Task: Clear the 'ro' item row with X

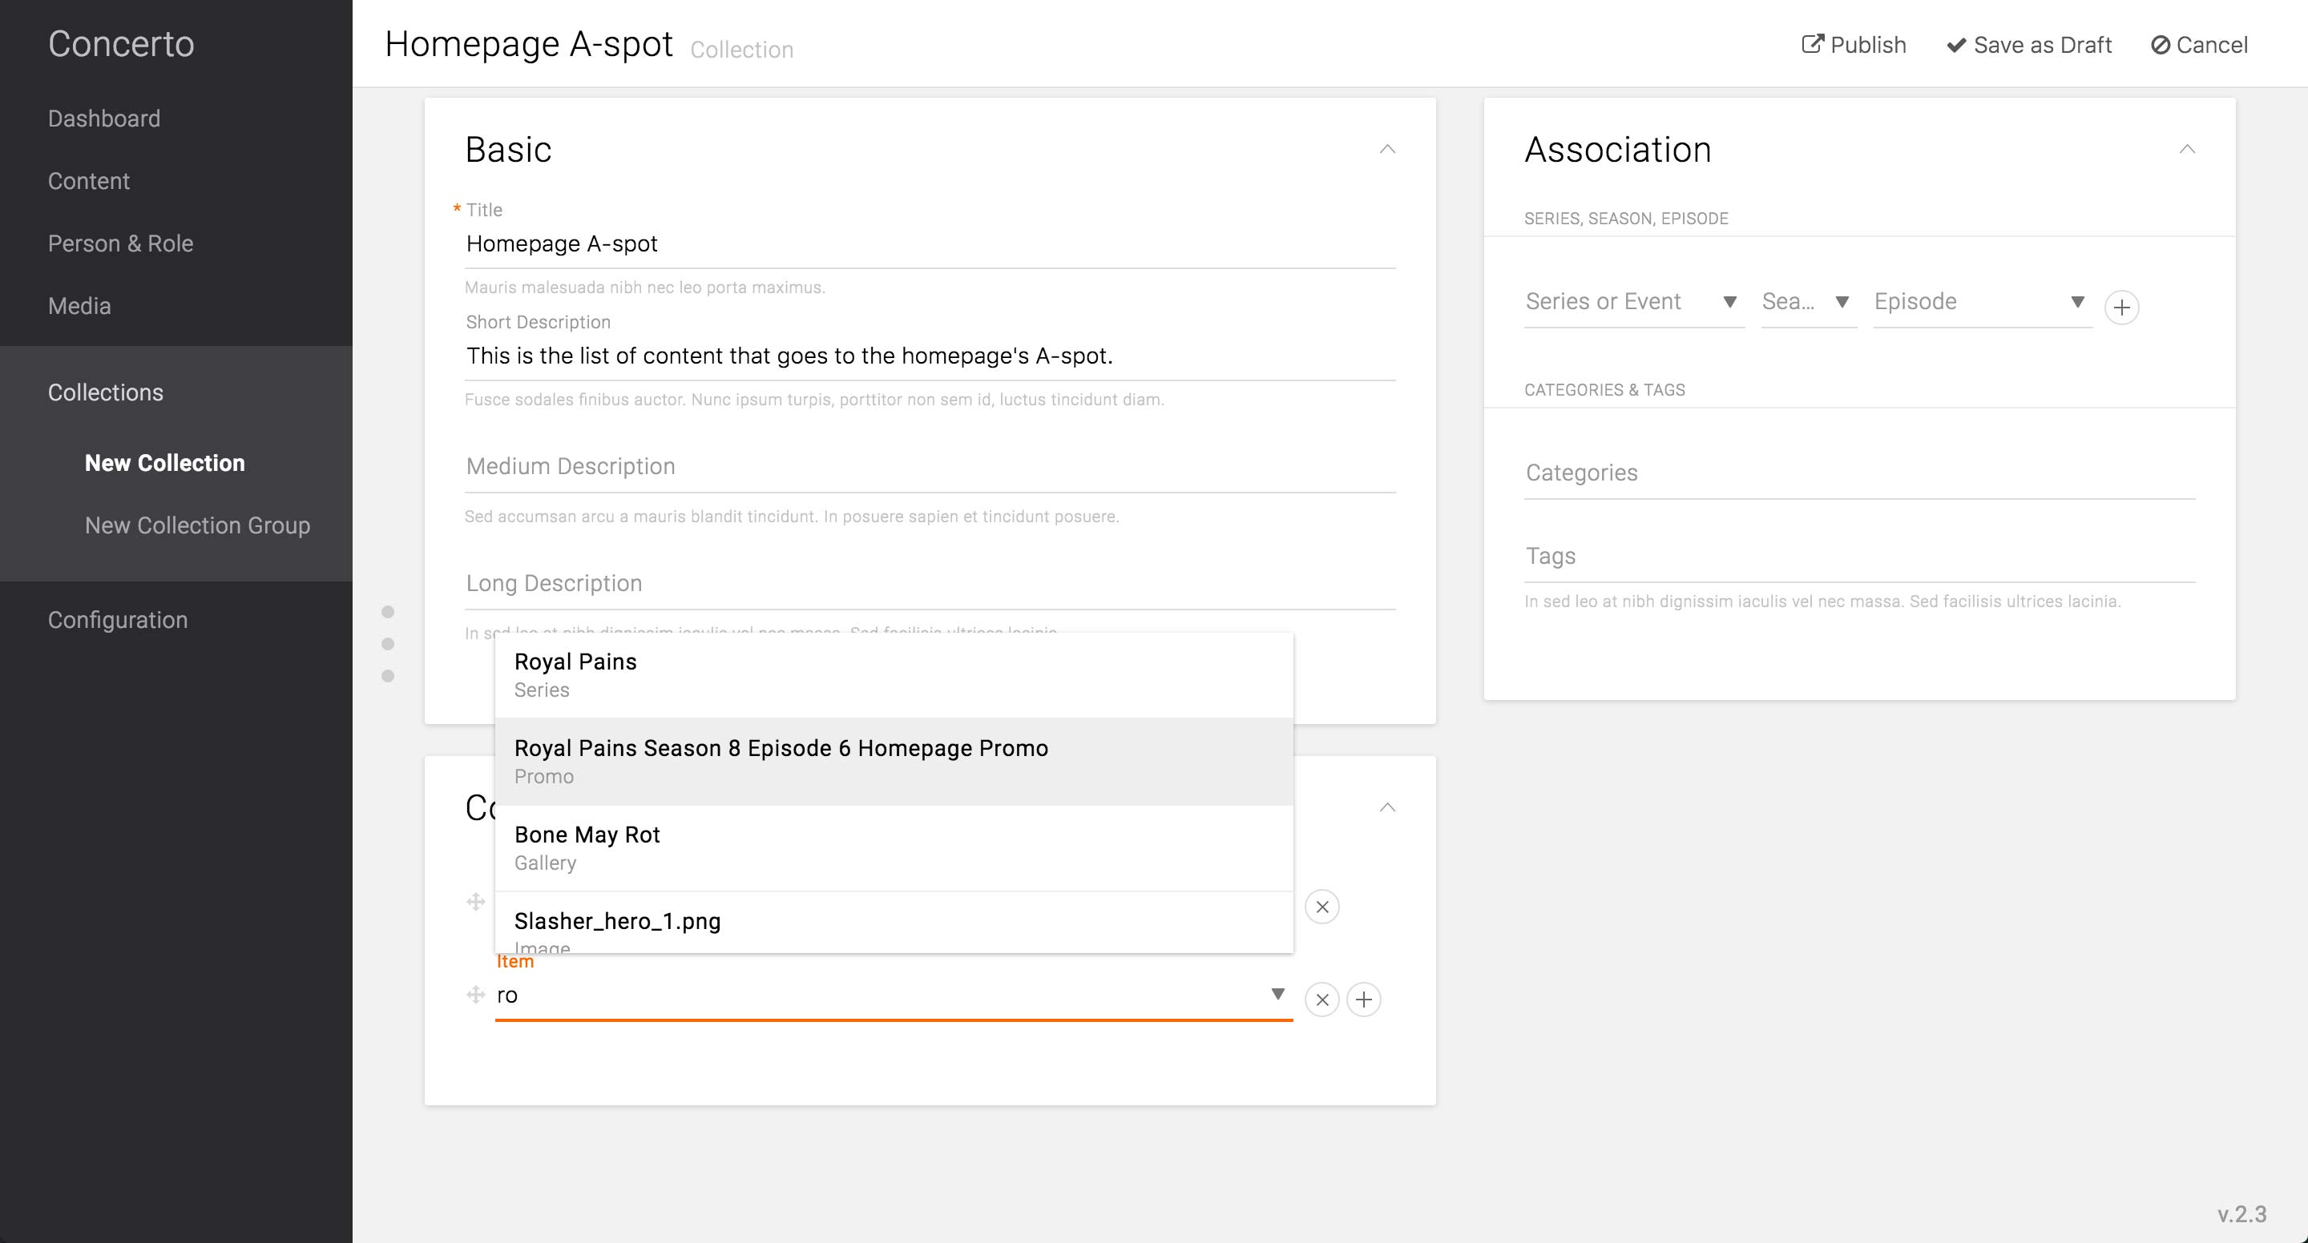Action: coord(1321,1000)
